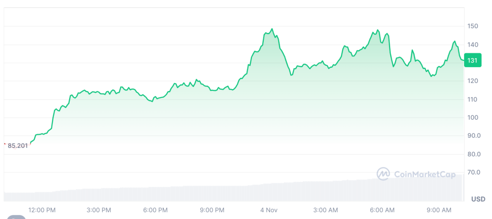This screenshot has height=219, width=492.
Task: Click the partially visible gray button at bottom-left
Action: click(16, 217)
